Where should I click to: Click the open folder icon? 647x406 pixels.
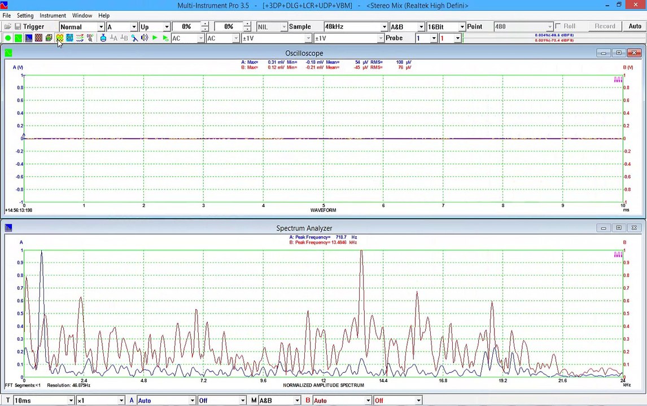tap(7, 27)
